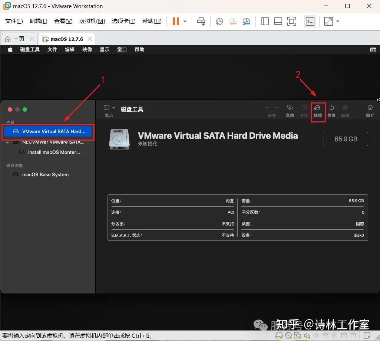This screenshot has height=341, width=380.
Task: Open the power options dropdown next to pause
Action: [x=185, y=22]
